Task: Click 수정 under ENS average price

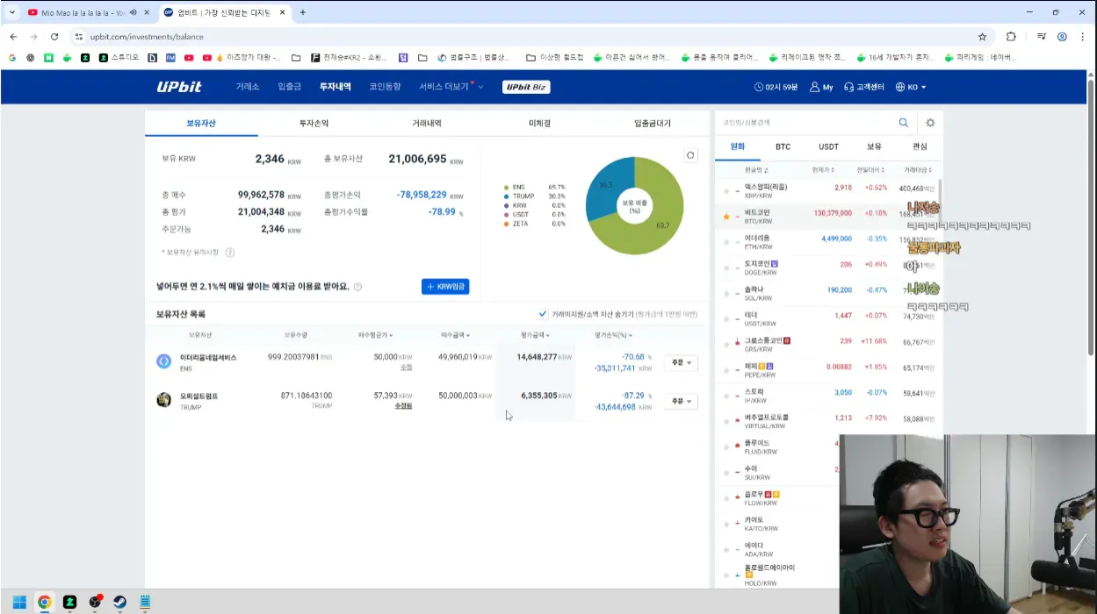Action: click(406, 368)
